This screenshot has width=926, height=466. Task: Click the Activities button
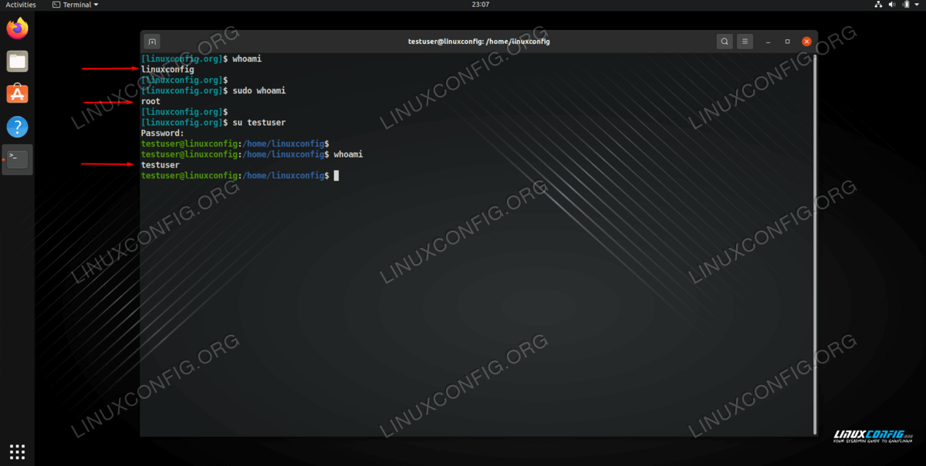(x=21, y=5)
